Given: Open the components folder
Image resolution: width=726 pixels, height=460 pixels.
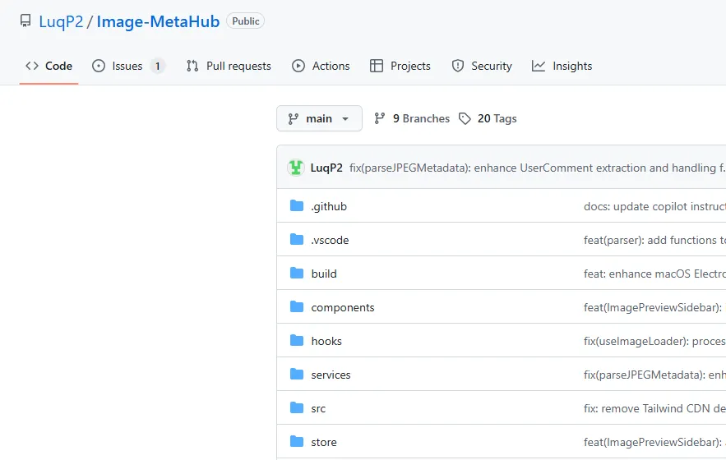Looking at the screenshot, I should [343, 307].
